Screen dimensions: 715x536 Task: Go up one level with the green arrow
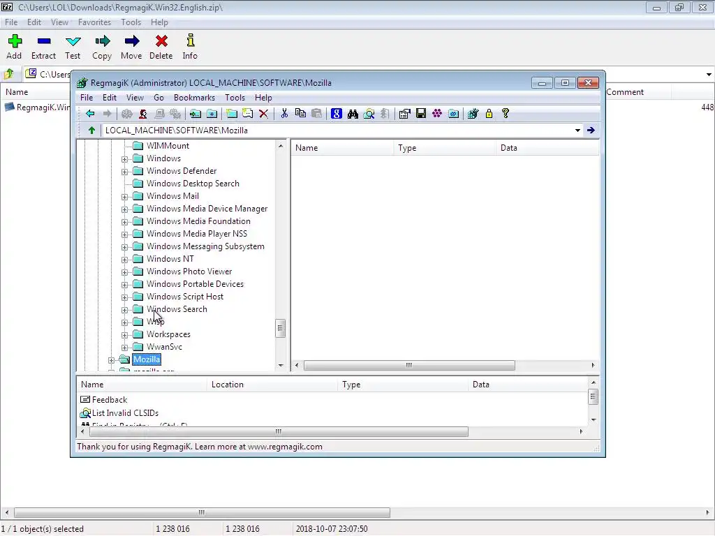pyautogui.click(x=91, y=131)
